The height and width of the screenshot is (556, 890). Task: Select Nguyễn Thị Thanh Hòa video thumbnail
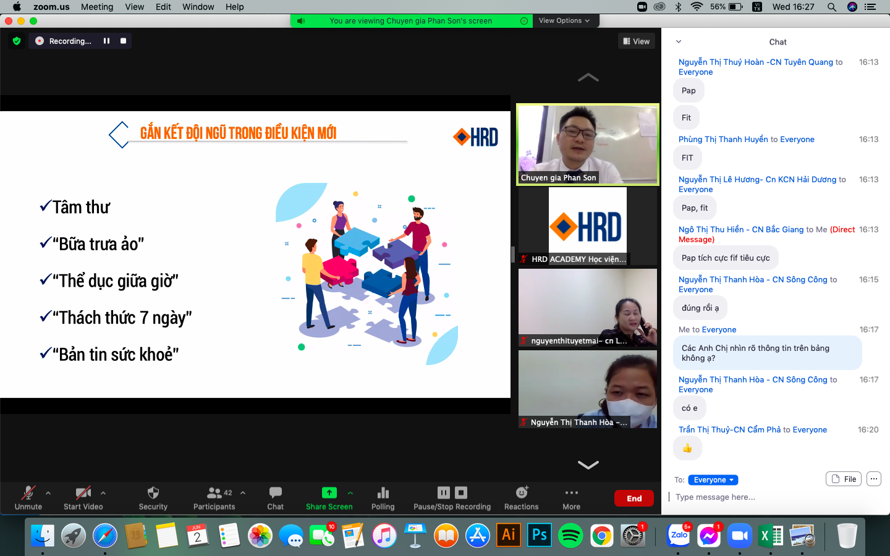point(588,389)
